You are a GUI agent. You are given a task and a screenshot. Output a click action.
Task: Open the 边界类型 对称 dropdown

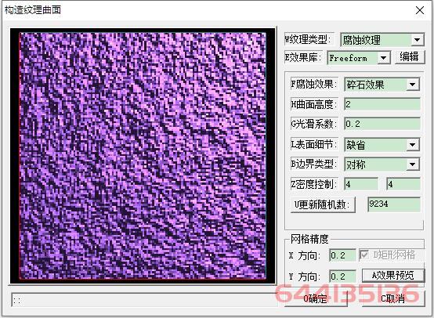pyautogui.click(x=412, y=164)
